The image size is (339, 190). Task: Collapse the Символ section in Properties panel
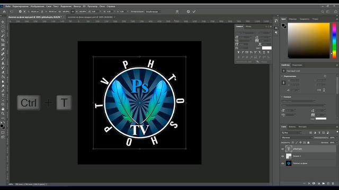[282, 97]
